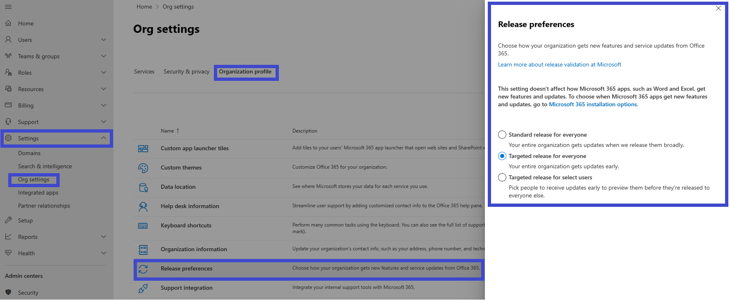Open the Services tab
This screenshot has width=730, height=300.
(x=144, y=71)
